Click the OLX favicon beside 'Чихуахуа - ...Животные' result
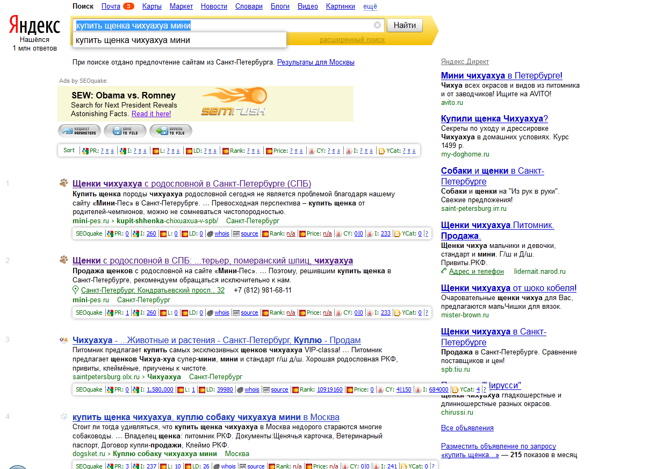This screenshot has height=469, width=649. pos(63,340)
